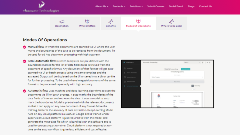This screenshot has width=240, height=135.
Task: Click the bold Automatic flow text
Action: 38,91
